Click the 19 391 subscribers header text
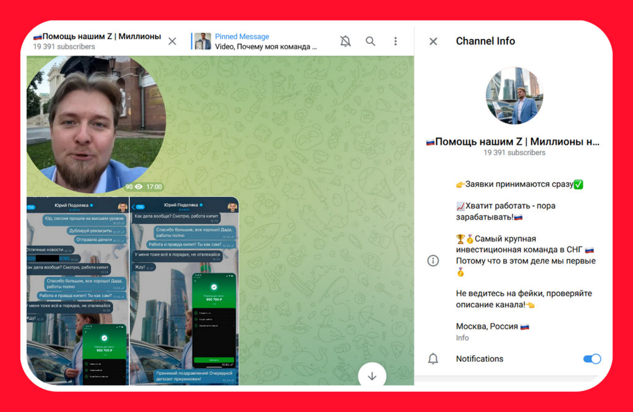Image resolution: width=633 pixels, height=412 pixels. [x=64, y=47]
